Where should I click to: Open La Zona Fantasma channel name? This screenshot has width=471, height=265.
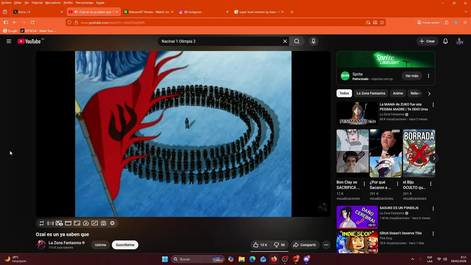click(x=65, y=243)
